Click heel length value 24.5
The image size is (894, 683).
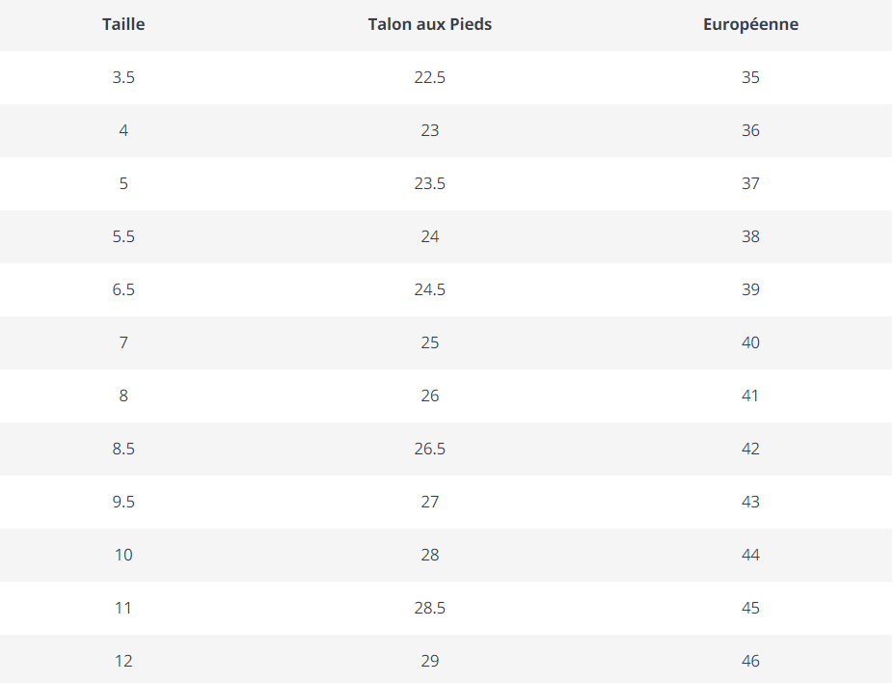pyautogui.click(x=430, y=289)
